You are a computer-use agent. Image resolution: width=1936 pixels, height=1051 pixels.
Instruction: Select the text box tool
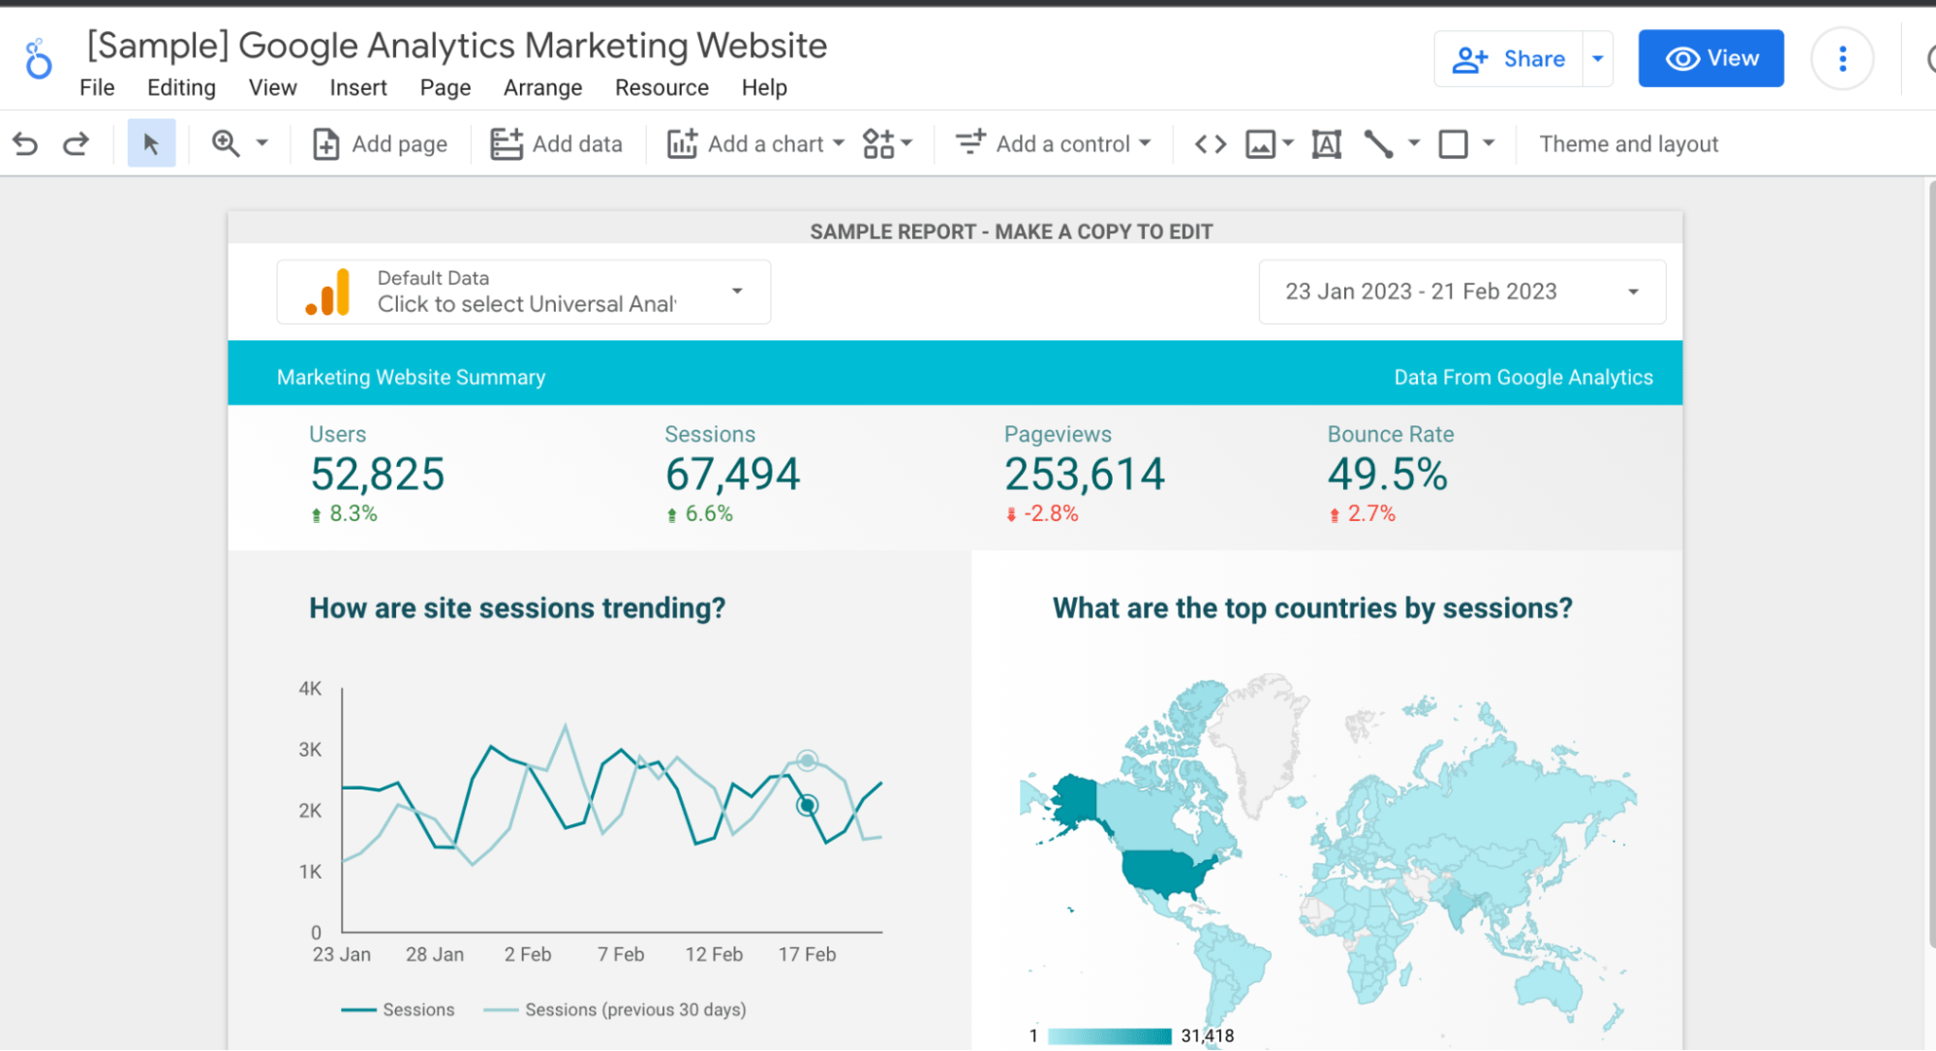[1326, 144]
